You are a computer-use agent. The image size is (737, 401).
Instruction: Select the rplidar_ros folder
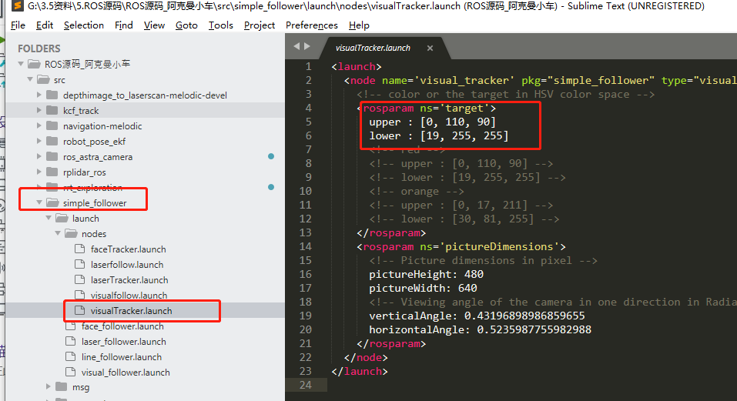click(x=85, y=172)
